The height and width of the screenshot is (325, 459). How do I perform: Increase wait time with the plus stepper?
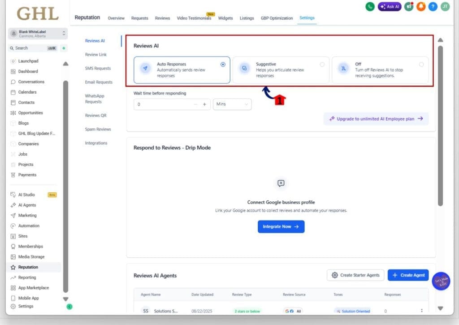pos(204,104)
